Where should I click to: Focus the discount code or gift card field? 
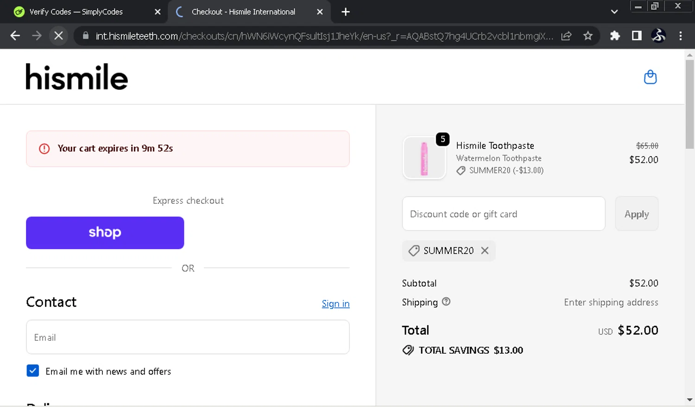tap(504, 214)
